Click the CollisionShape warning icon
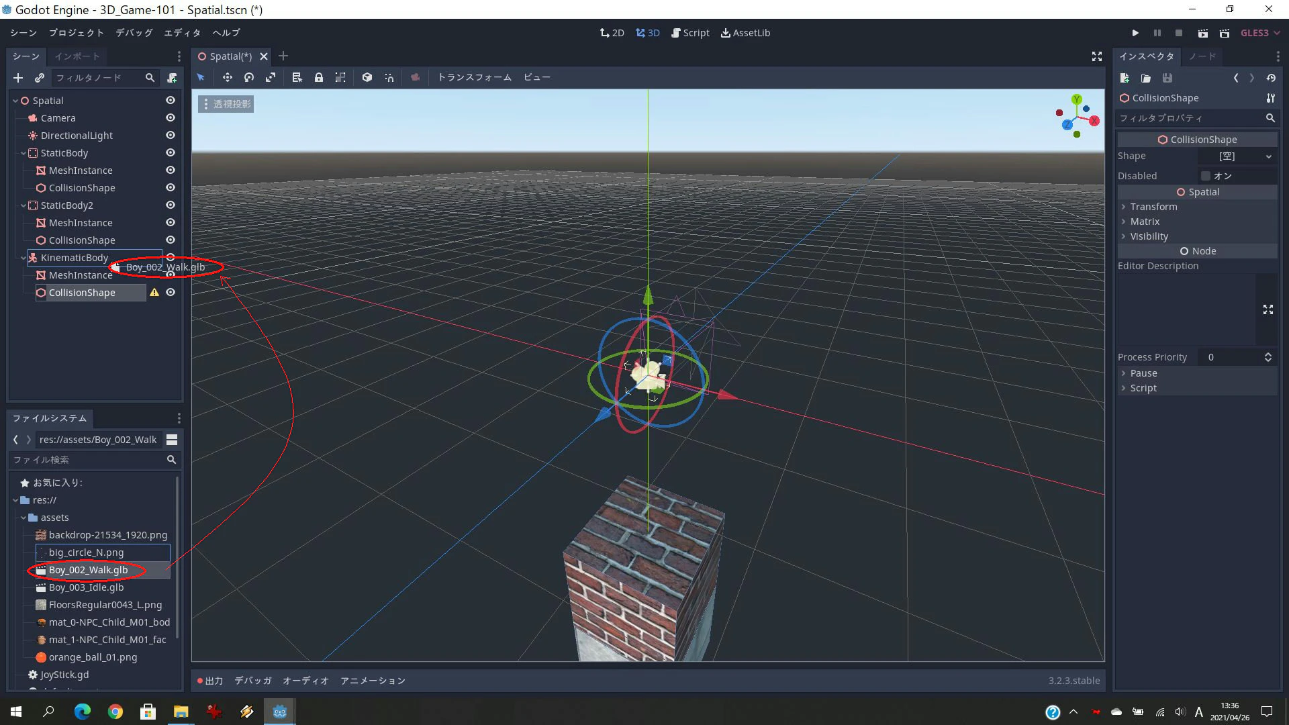The image size is (1289, 725). (154, 293)
